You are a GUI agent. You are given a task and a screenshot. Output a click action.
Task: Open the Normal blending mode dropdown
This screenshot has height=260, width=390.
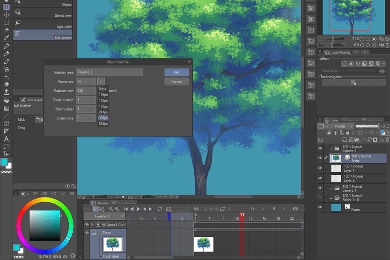[342, 126]
